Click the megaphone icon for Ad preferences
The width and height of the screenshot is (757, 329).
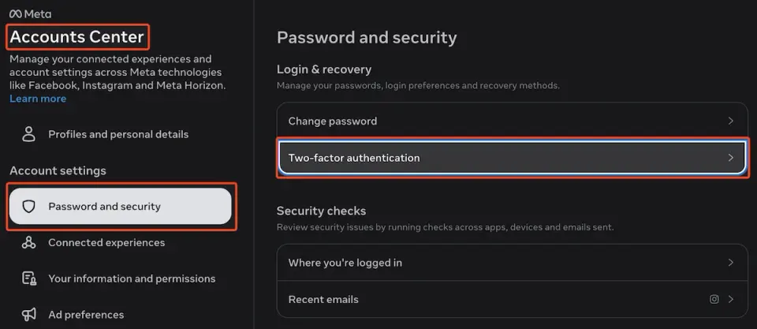(x=29, y=315)
